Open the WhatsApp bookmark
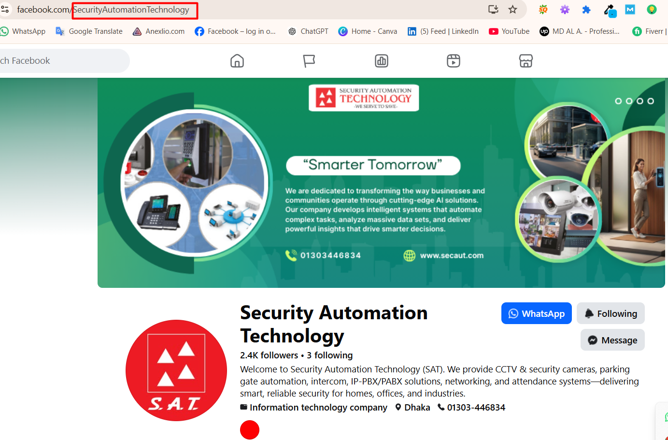The height and width of the screenshot is (440, 668). point(23,31)
